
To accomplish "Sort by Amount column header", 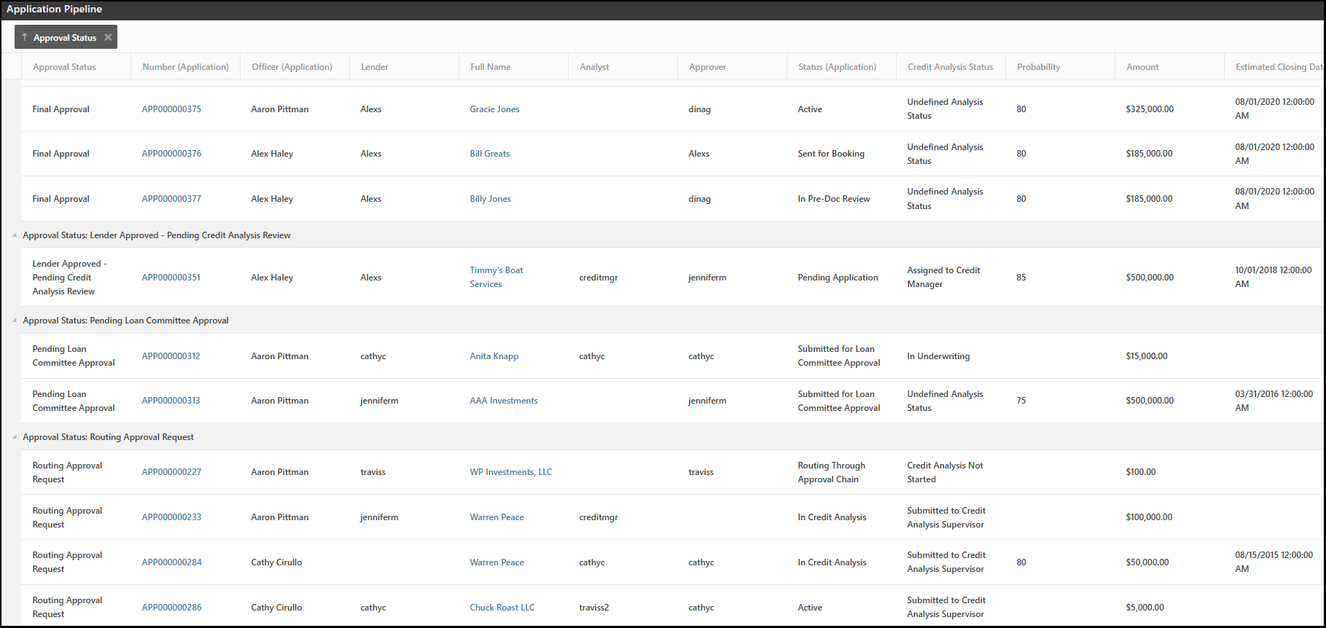I will pos(1142,67).
